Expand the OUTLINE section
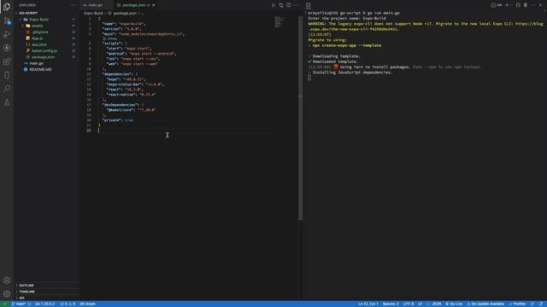 pyautogui.click(x=26, y=286)
